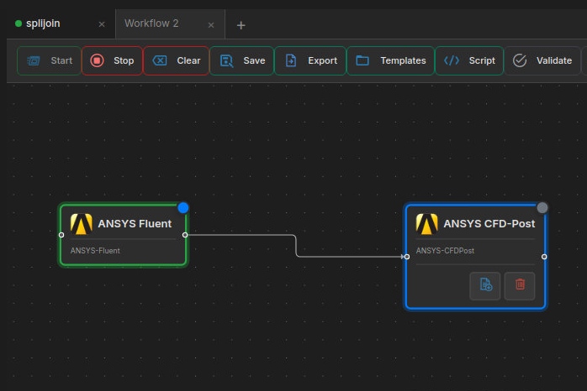Click the input port of ANSYS CFD-Post
This screenshot has width=587, height=391.
407,257
